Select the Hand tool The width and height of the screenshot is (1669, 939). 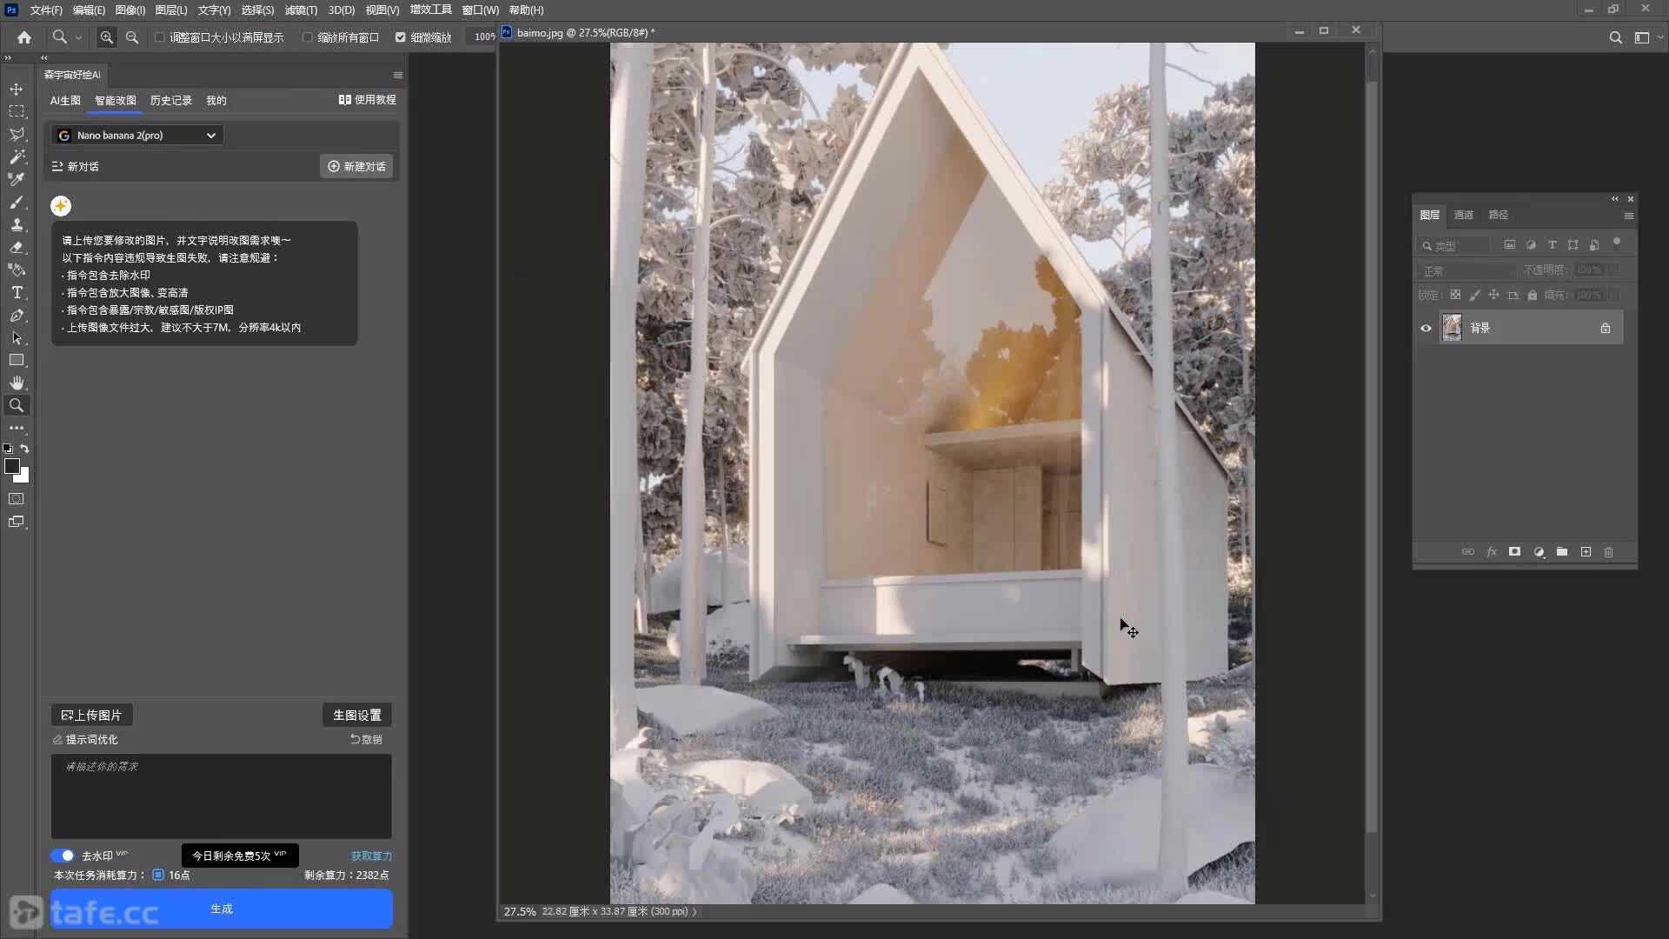pyautogui.click(x=17, y=383)
